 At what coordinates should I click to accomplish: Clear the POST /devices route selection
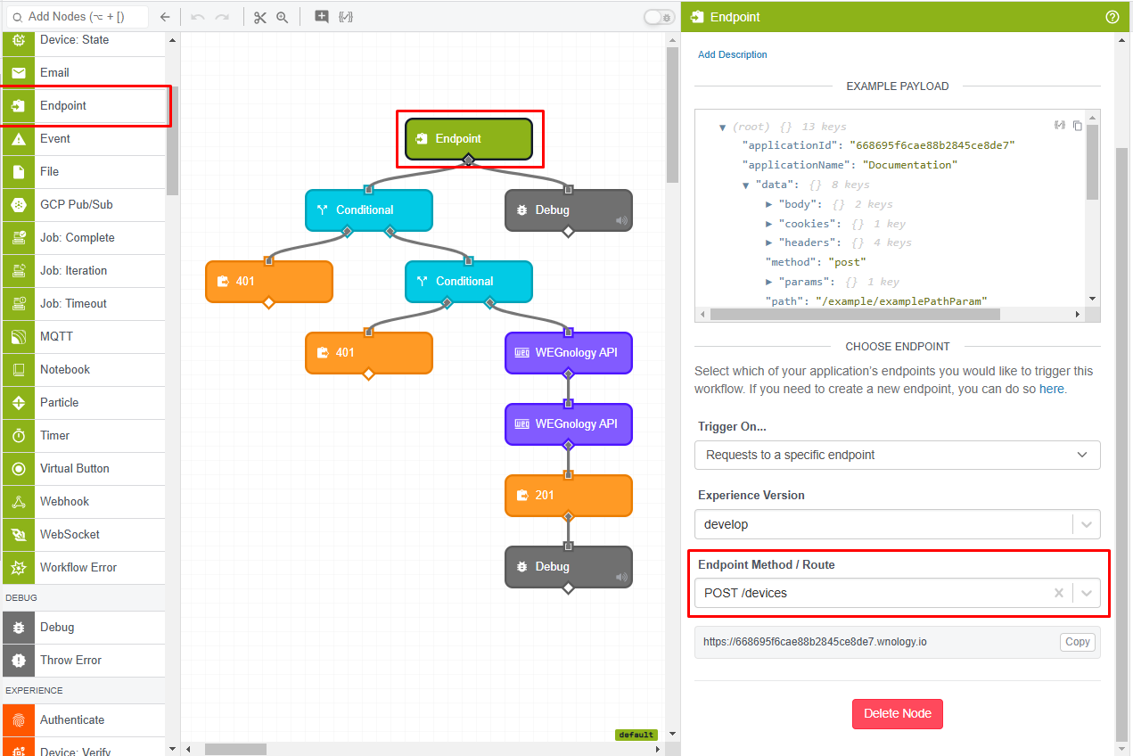pyautogui.click(x=1059, y=593)
